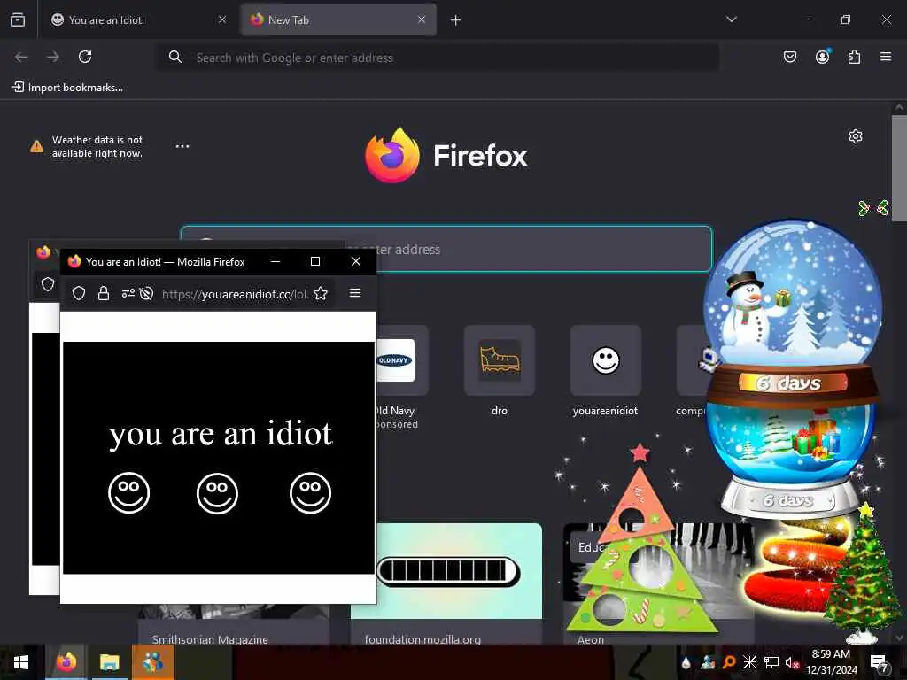Viewport: 907px width, 680px height.
Task: Open the Firefox View icon in the tab strip
Action: [x=18, y=20]
